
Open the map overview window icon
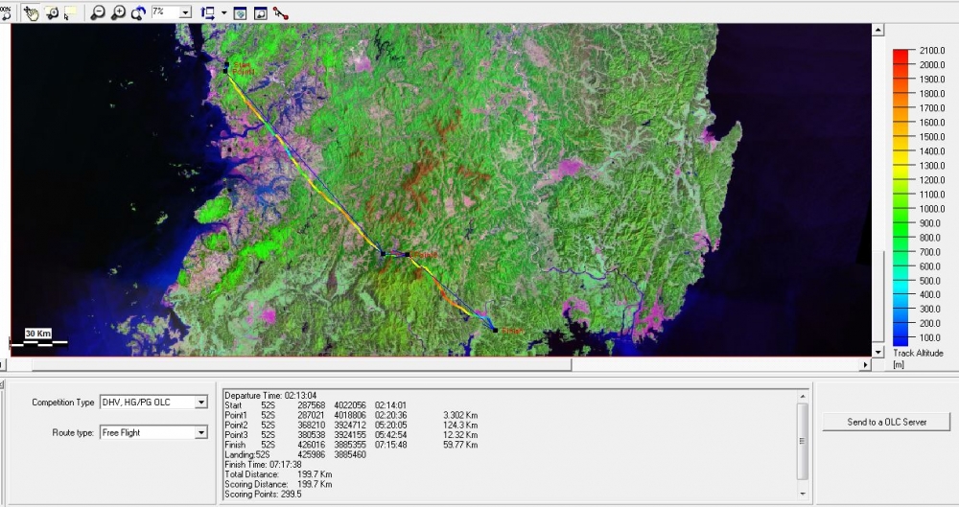click(x=240, y=12)
